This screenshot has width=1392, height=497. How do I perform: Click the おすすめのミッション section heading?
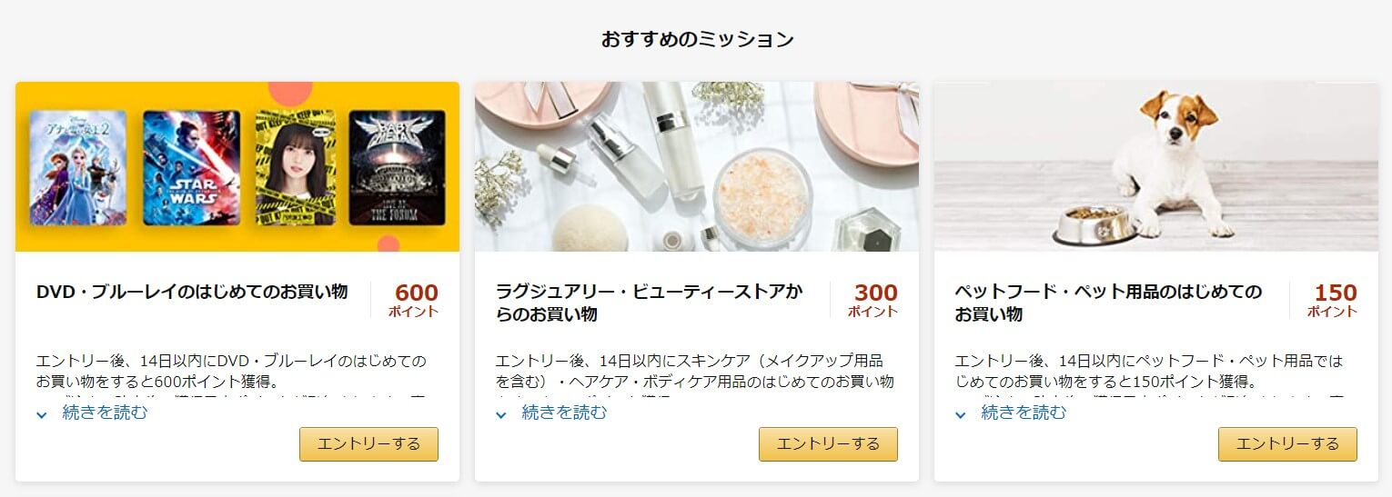coord(697,39)
